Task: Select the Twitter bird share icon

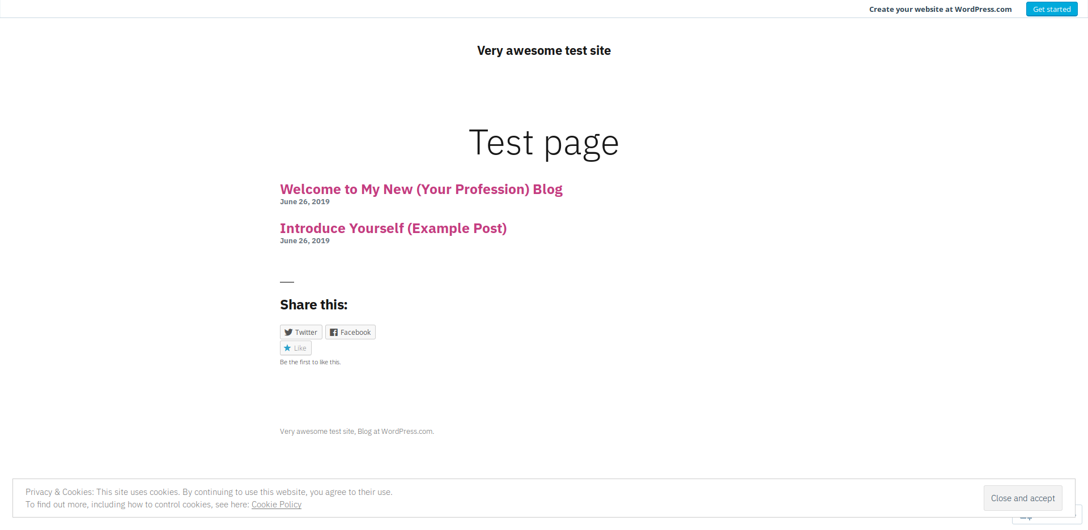Action: tap(290, 332)
